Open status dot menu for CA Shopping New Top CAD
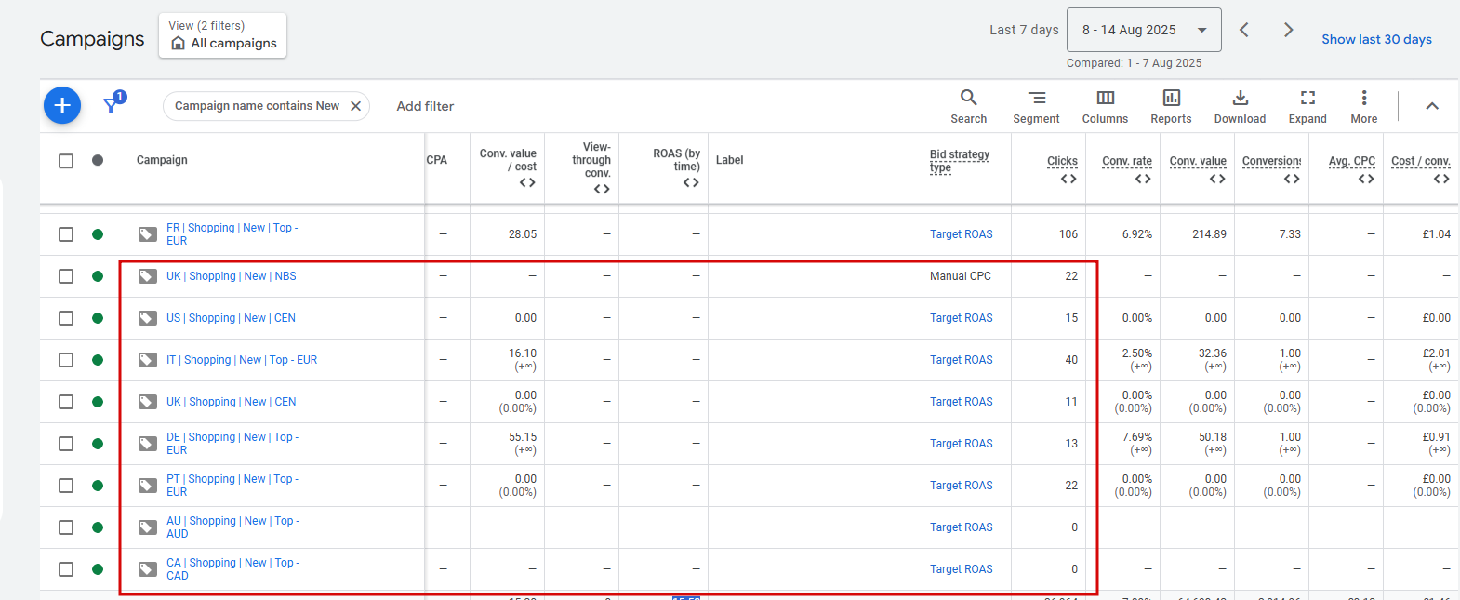This screenshot has height=600, width=1460. tap(98, 569)
